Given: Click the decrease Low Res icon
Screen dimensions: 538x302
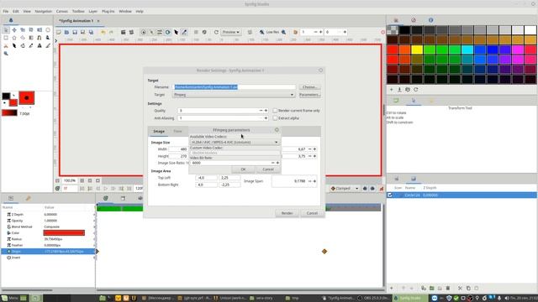Looking at the screenshot, I should pyautogui.click(x=261, y=32).
